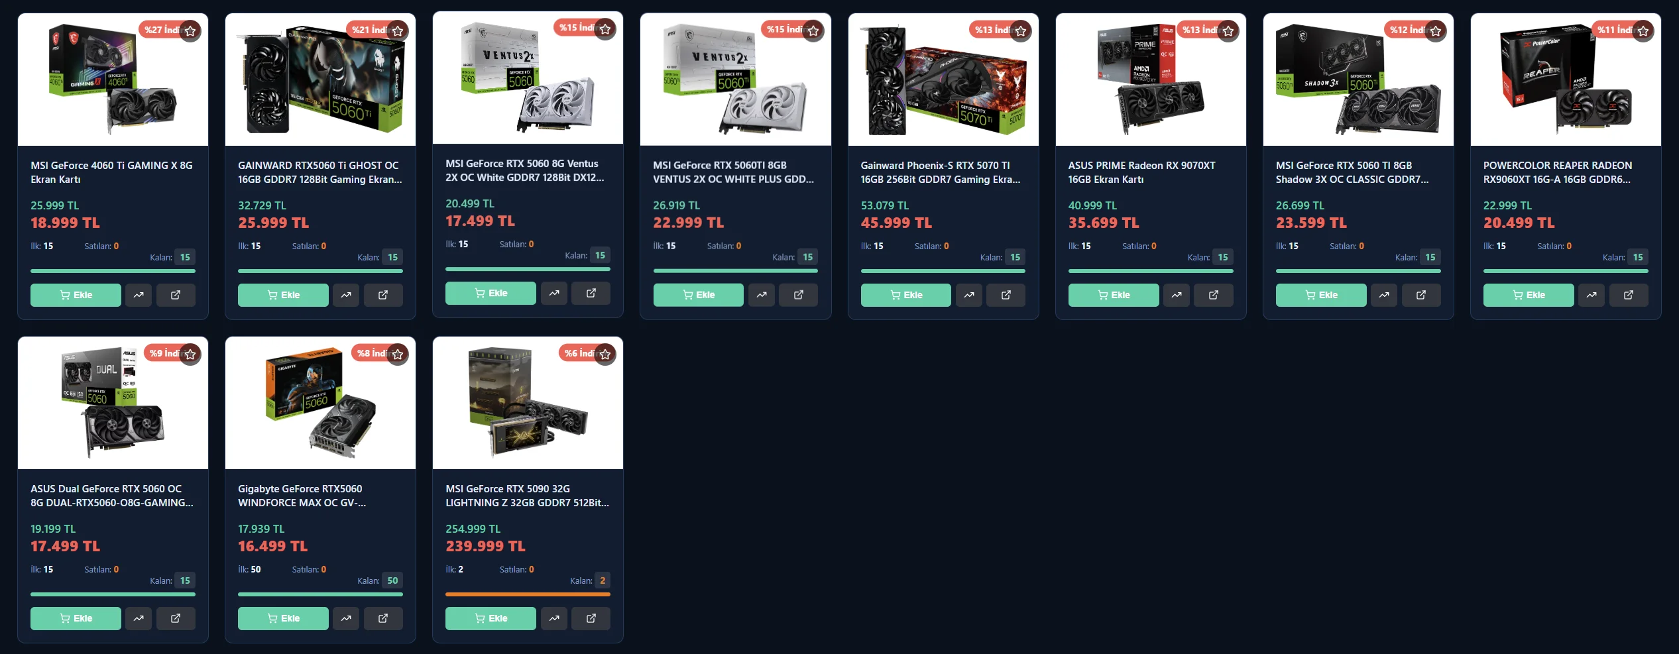
Task: Show price trend for Gigabyte RTX5060 WINDFORCE
Action: tap(346, 618)
